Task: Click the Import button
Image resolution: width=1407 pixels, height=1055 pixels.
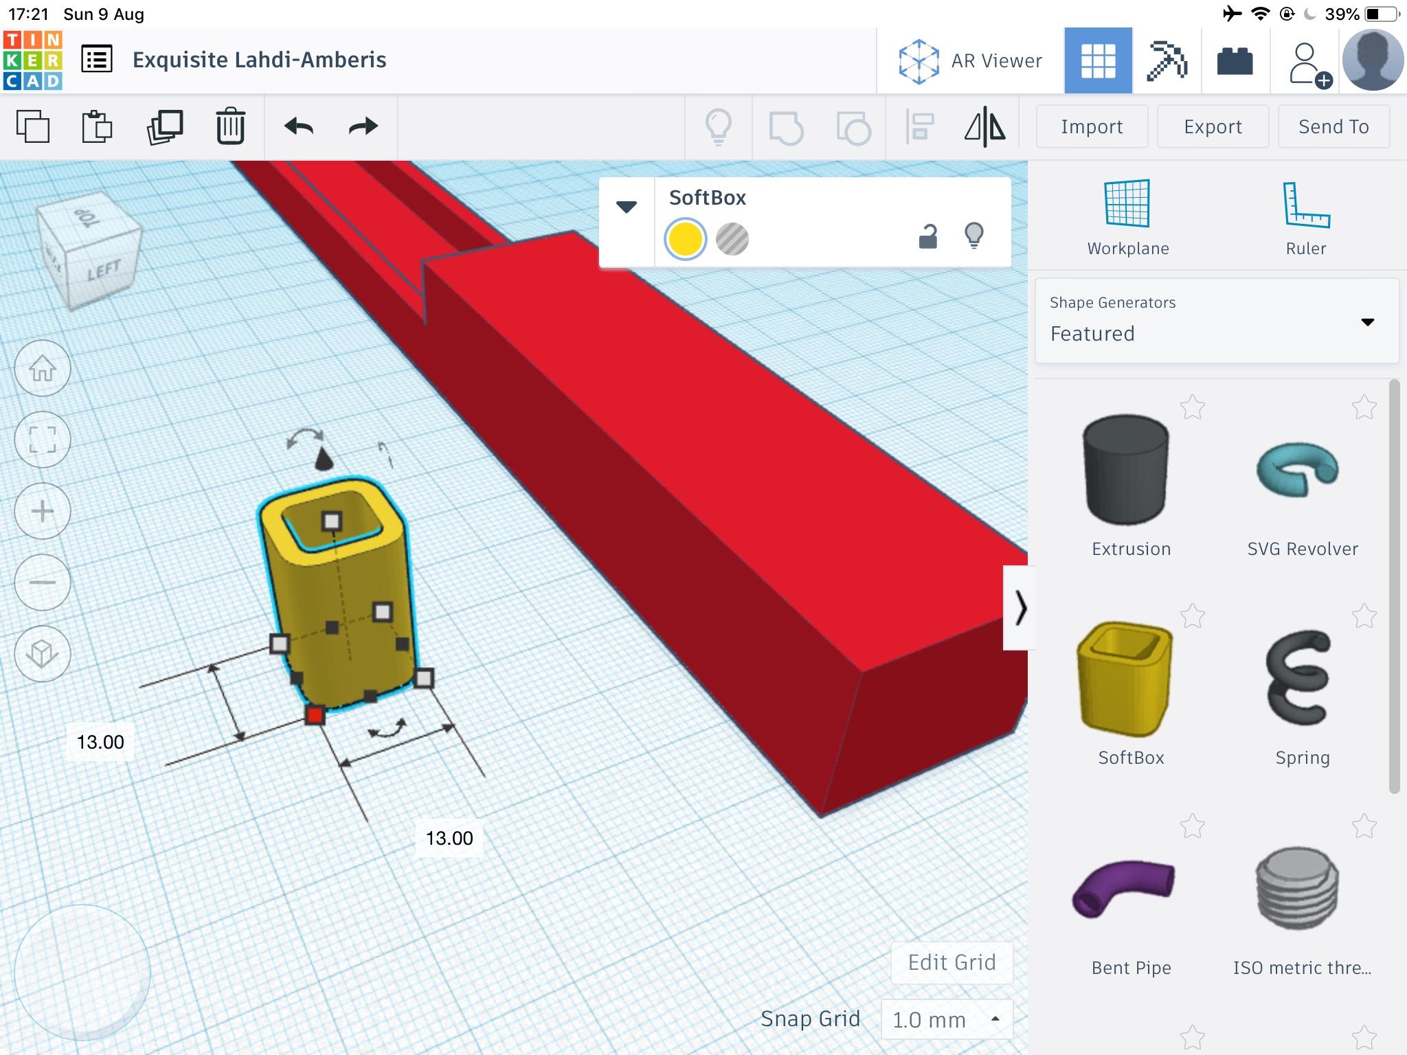Action: click(x=1091, y=128)
